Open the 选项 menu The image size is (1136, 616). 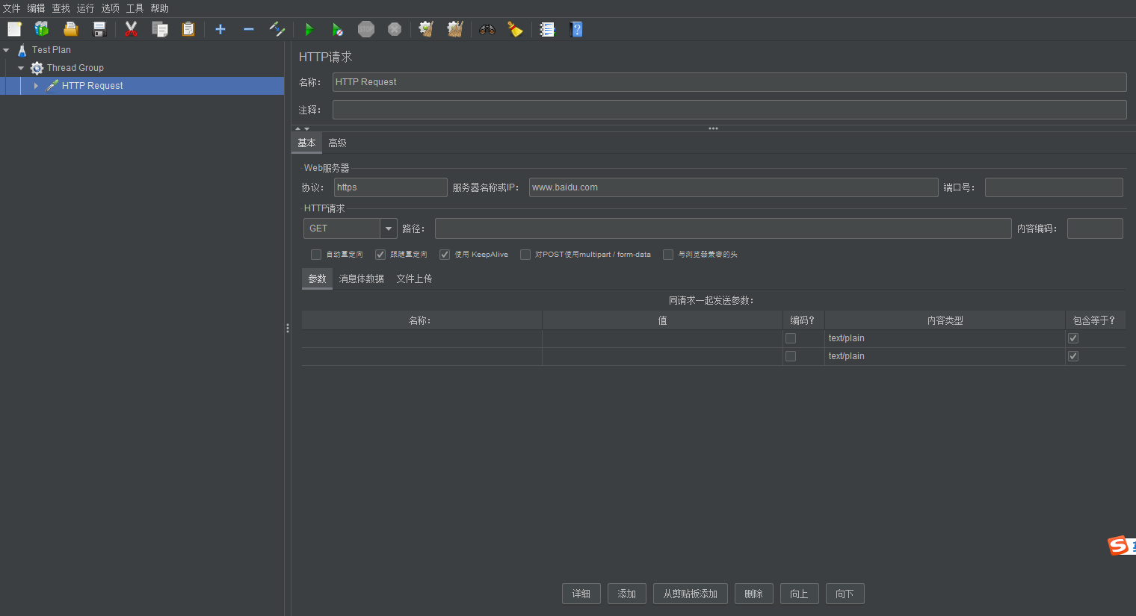point(111,8)
